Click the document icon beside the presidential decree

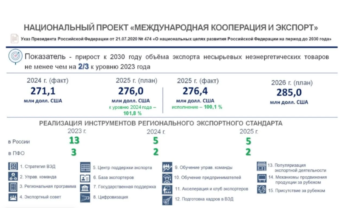pos(14,39)
